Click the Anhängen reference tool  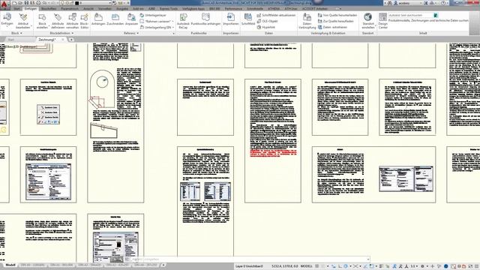click(98, 19)
